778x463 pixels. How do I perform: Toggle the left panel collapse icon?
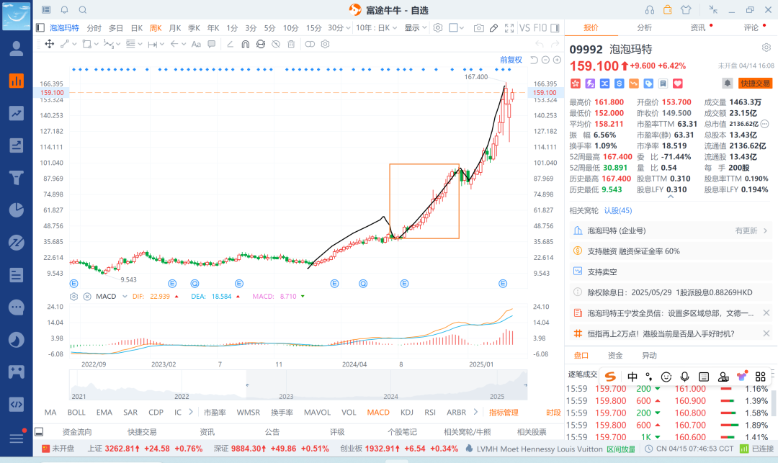(40, 28)
